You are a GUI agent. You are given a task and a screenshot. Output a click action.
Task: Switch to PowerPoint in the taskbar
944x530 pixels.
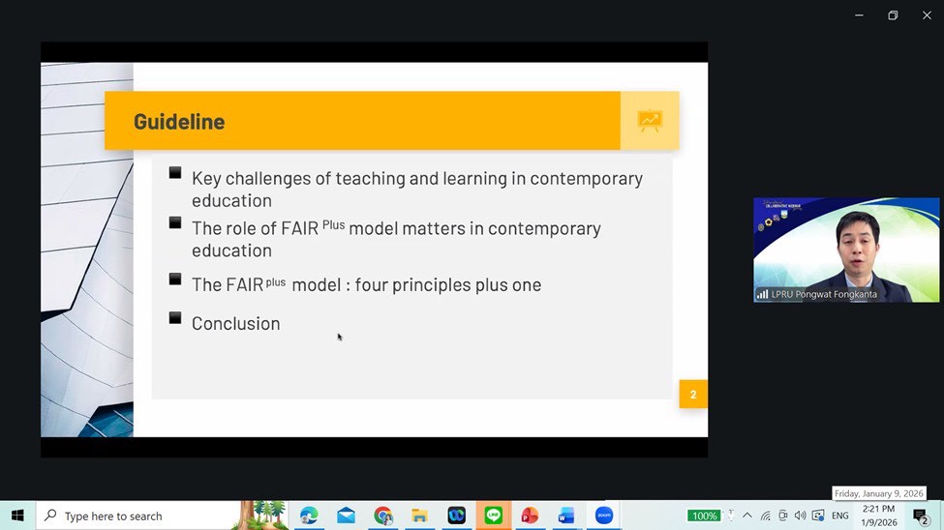point(530,515)
